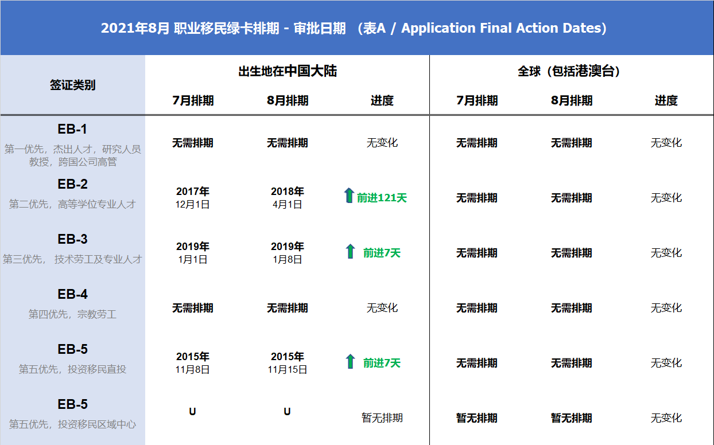
Task: Select the 全球（包括港澳台） group header
Action: click(571, 71)
